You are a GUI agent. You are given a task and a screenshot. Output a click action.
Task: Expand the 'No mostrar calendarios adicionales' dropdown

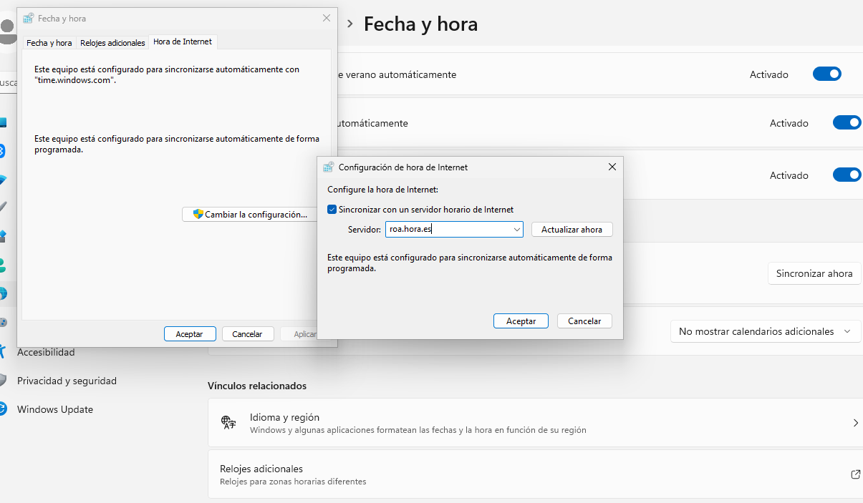click(x=764, y=331)
